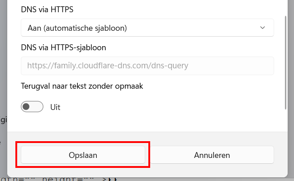Click the "Terugval naar tekst zonder opmaak" label
The height and width of the screenshot is (181, 294).
point(82,86)
